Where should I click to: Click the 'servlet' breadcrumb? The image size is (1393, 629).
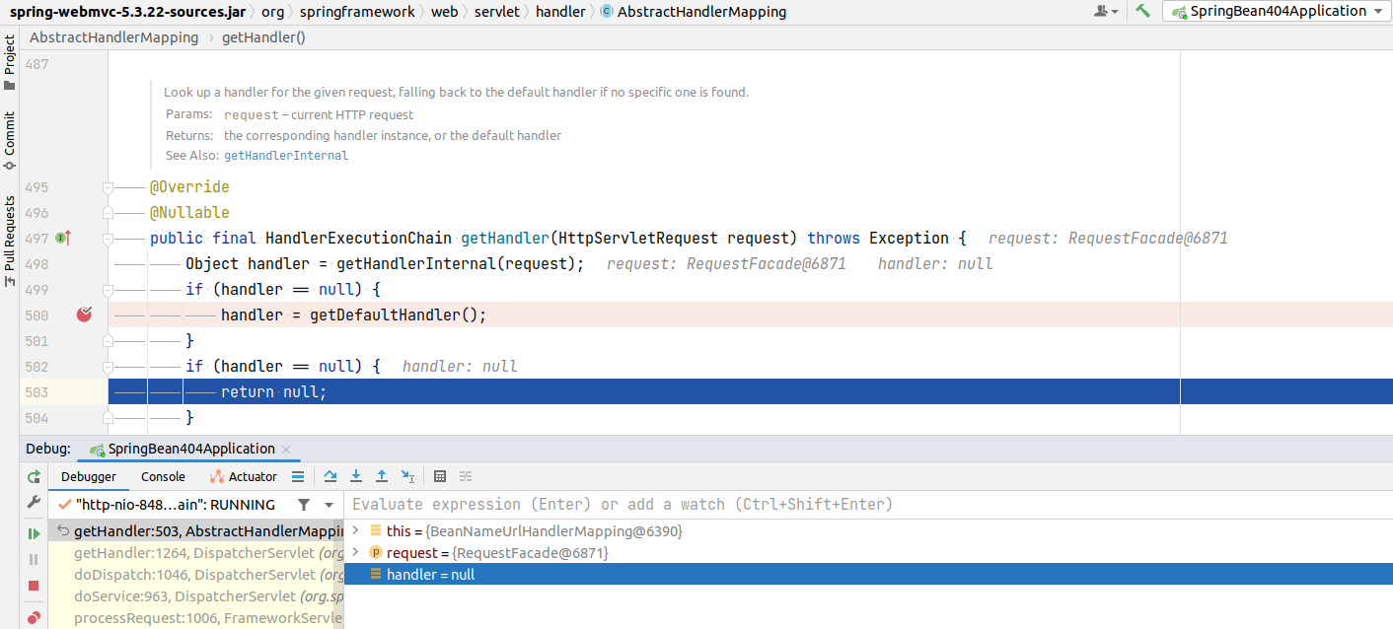pyautogui.click(x=496, y=12)
